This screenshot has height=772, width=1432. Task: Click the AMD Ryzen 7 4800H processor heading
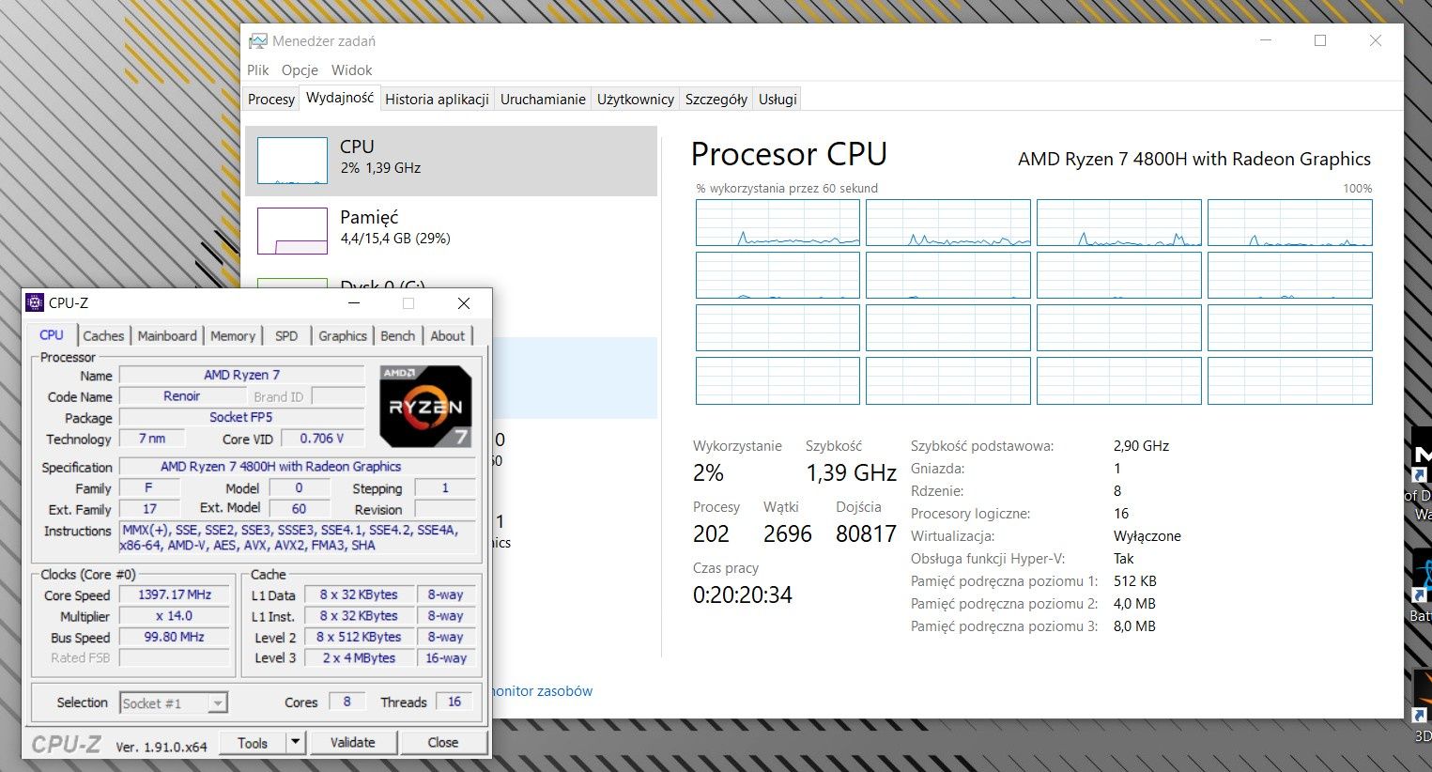(1193, 160)
